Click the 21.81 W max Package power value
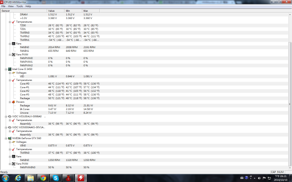 click(88, 106)
